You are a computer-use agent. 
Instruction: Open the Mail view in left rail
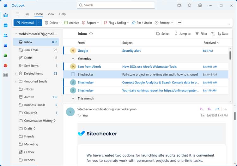[6, 15]
